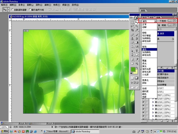178x134 pixels.
Task: Select the Magic Wand tool
Action: tap(137, 26)
